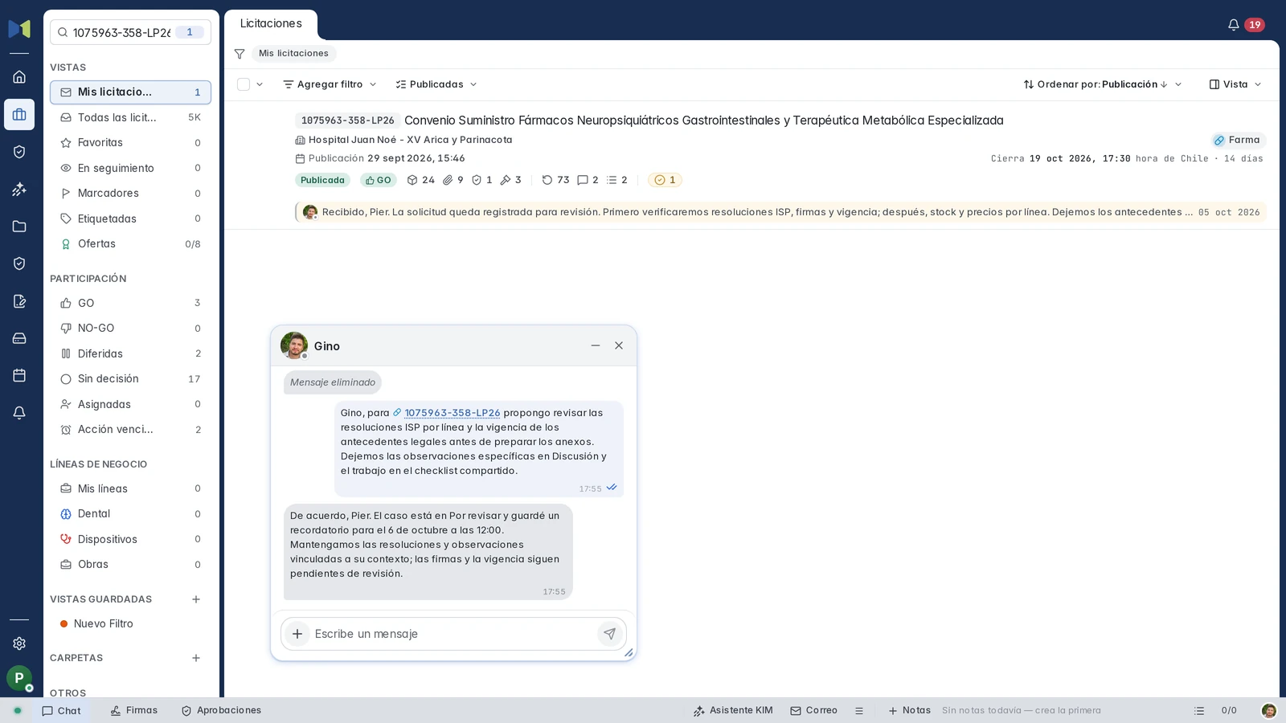Send the chat message with paper-plane icon
This screenshot has width=1286, height=723.
610,634
